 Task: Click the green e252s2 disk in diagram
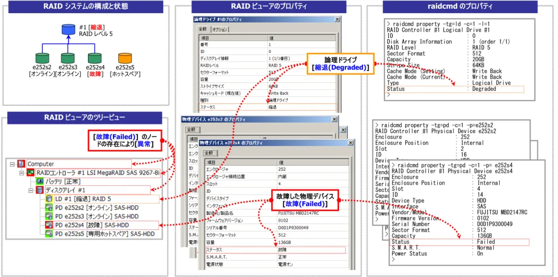click(x=42, y=58)
